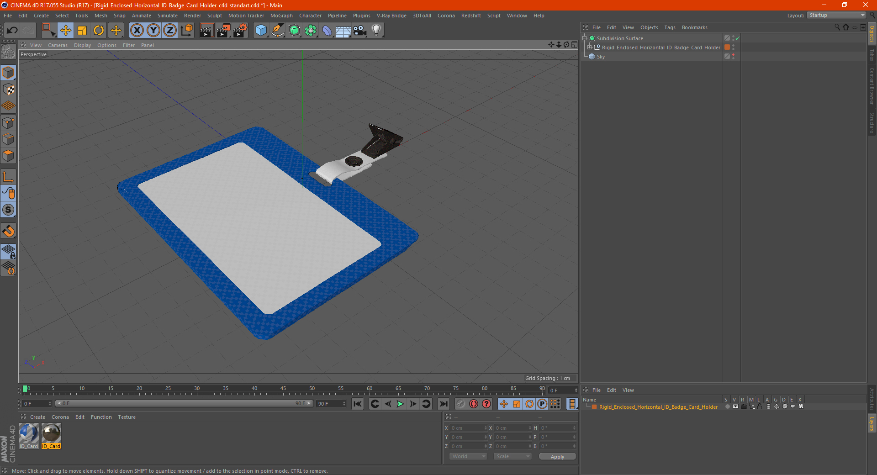Toggle Subdivision Surface enable checkmark
The width and height of the screenshot is (877, 475).
click(x=737, y=38)
